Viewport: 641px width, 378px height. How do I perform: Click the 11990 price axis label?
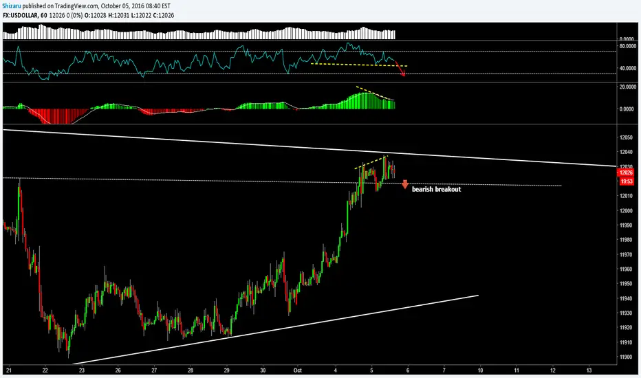627,225
